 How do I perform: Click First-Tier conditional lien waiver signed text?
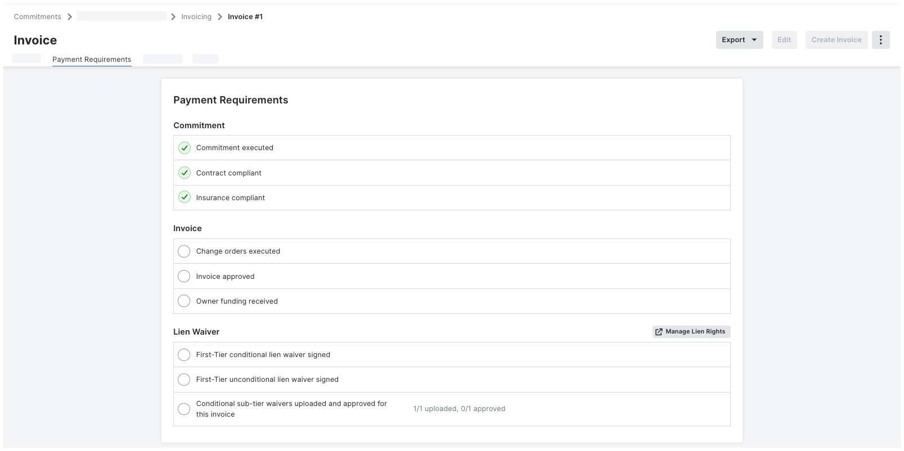click(263, 355)
